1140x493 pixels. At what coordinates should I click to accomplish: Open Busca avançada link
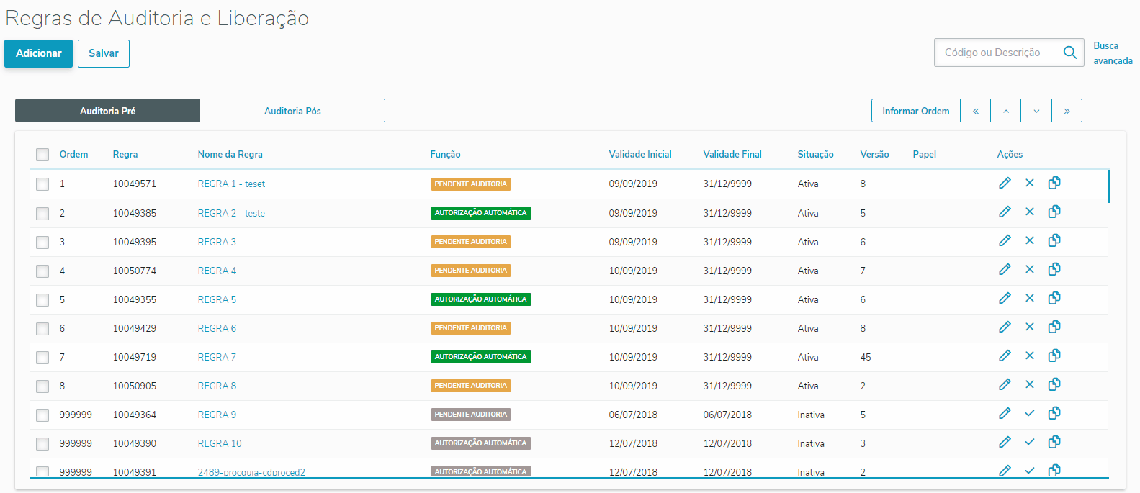1113,53
